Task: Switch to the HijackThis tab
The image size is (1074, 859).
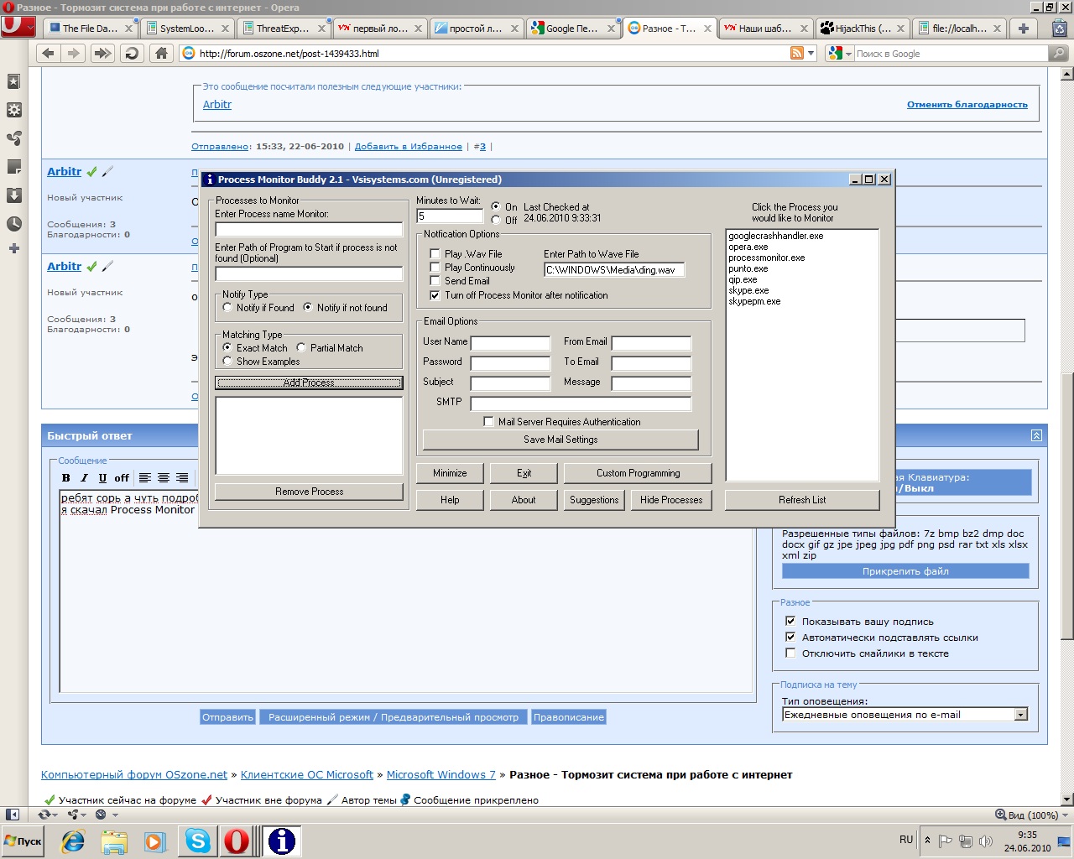Action: click(862, 29)
